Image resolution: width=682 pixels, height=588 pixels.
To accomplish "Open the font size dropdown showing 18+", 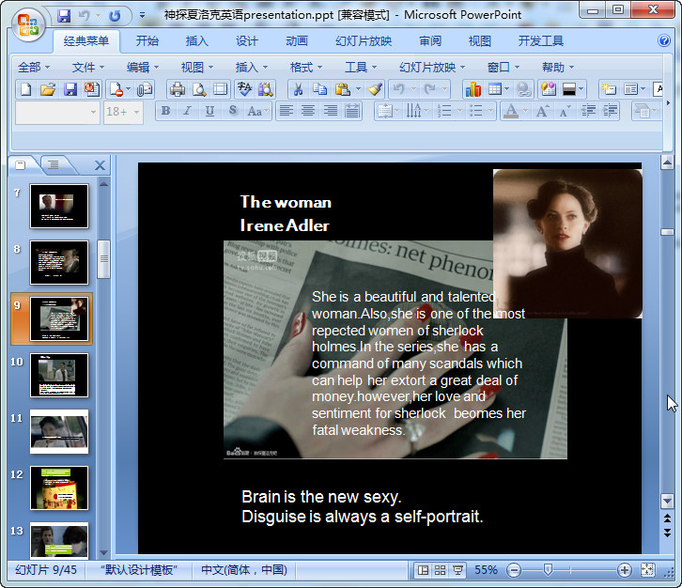I will point(136,112).
